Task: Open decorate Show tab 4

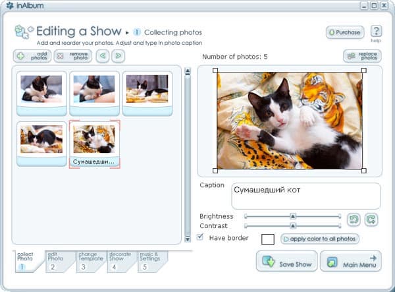Action: coord(120,262)
